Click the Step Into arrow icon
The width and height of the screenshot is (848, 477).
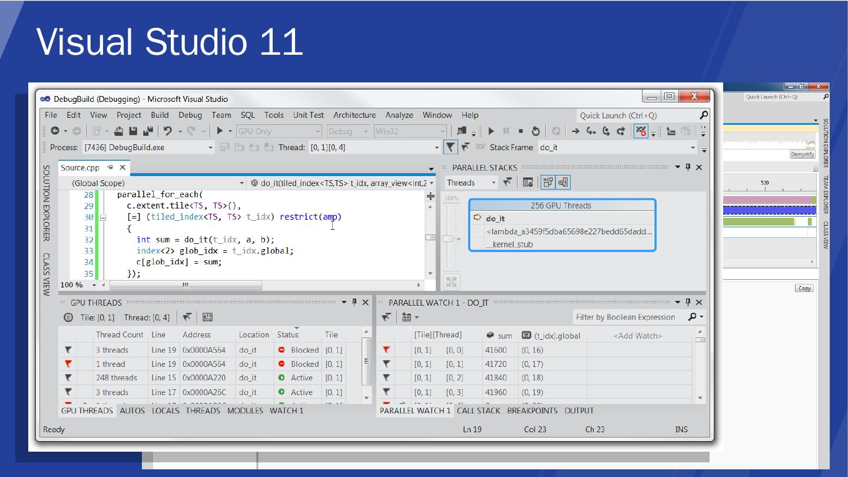click(591, 131)
